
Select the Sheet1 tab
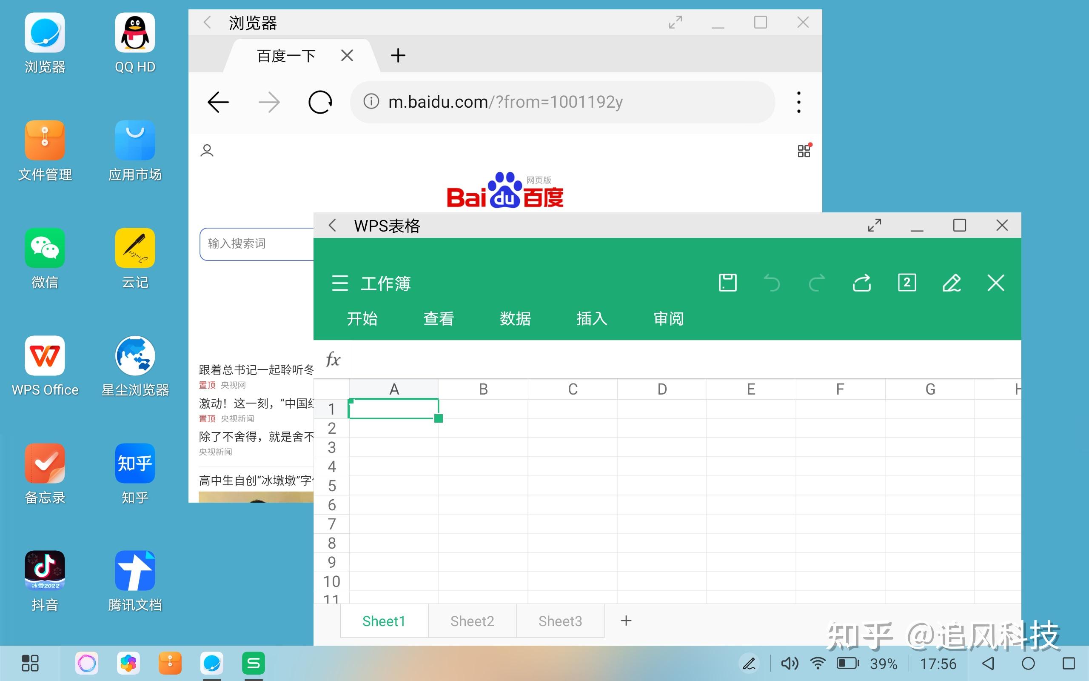click(x=384, y=621)
